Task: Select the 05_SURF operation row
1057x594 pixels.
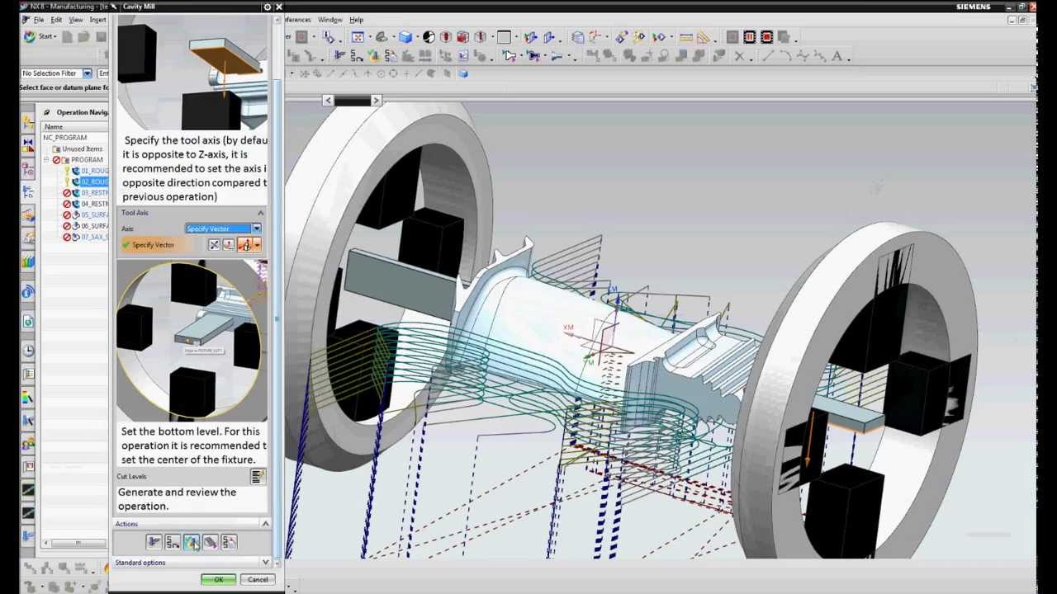Action: pyautogui.click(x=86, y=215)
